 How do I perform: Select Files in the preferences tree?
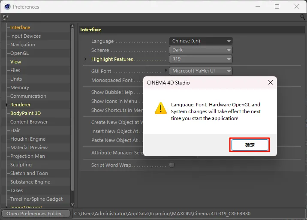coord(15,70)
